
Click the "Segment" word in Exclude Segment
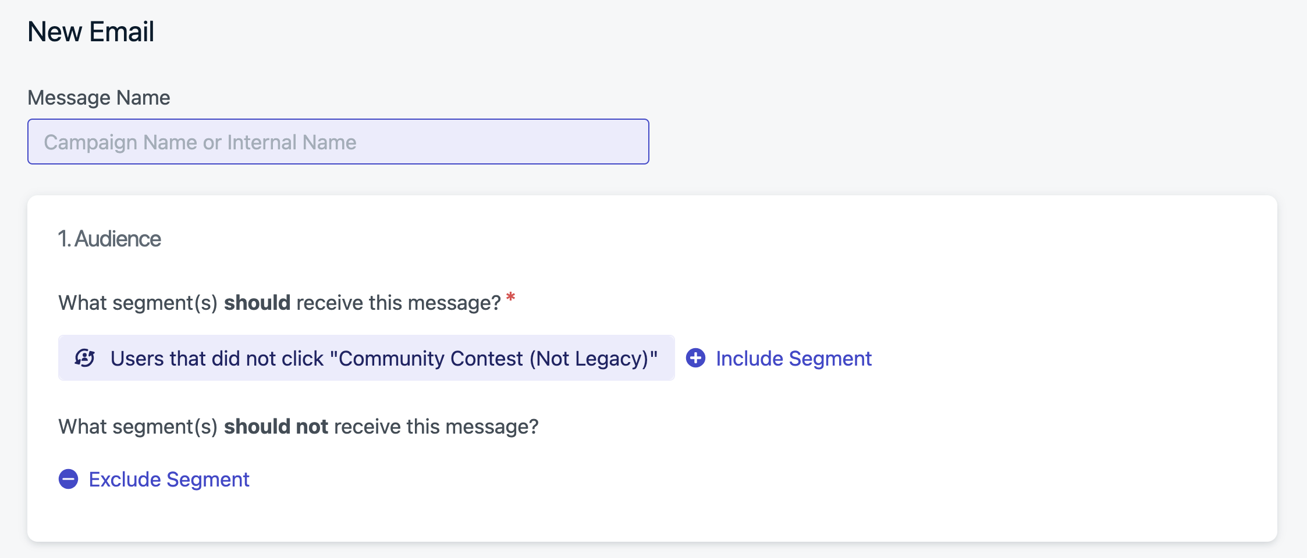(208, 480)
